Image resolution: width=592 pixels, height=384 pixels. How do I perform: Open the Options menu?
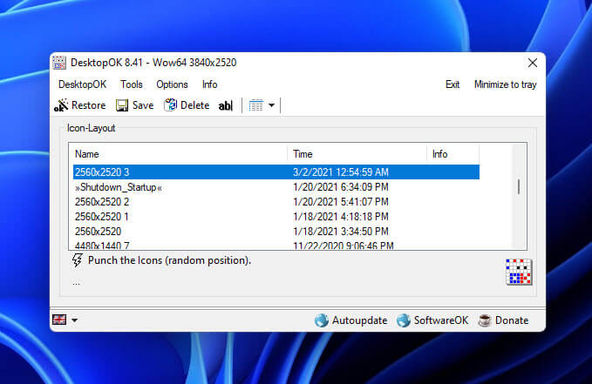pos(172,84)
